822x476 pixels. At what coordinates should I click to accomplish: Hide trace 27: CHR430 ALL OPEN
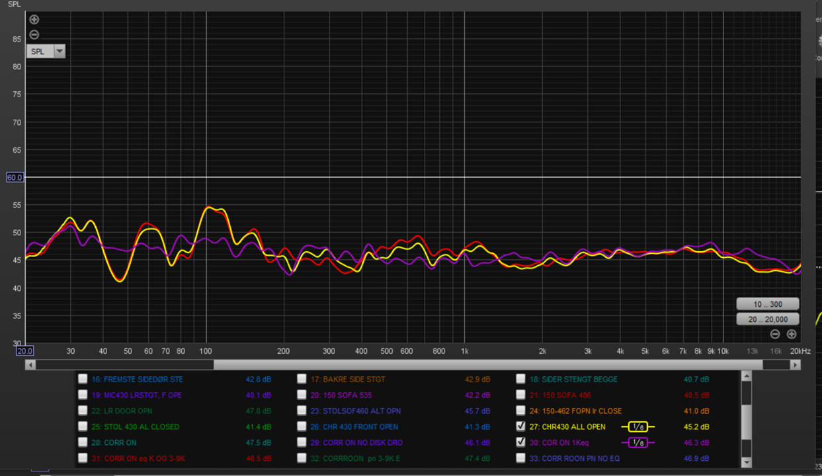(520, 426)
